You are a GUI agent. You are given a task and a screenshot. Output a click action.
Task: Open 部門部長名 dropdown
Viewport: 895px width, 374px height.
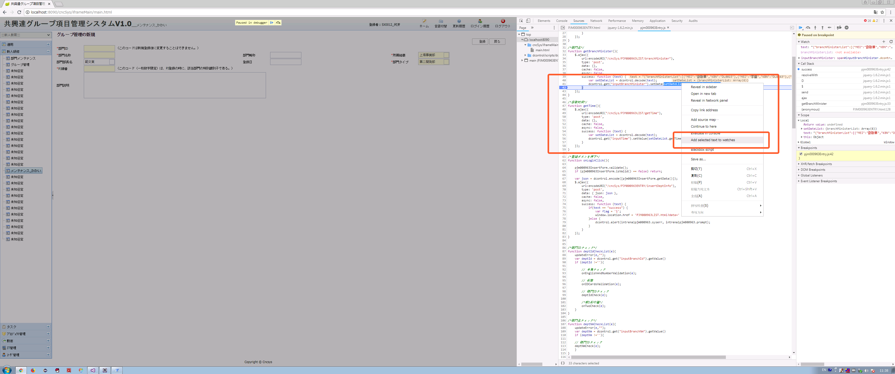[112, 62]
